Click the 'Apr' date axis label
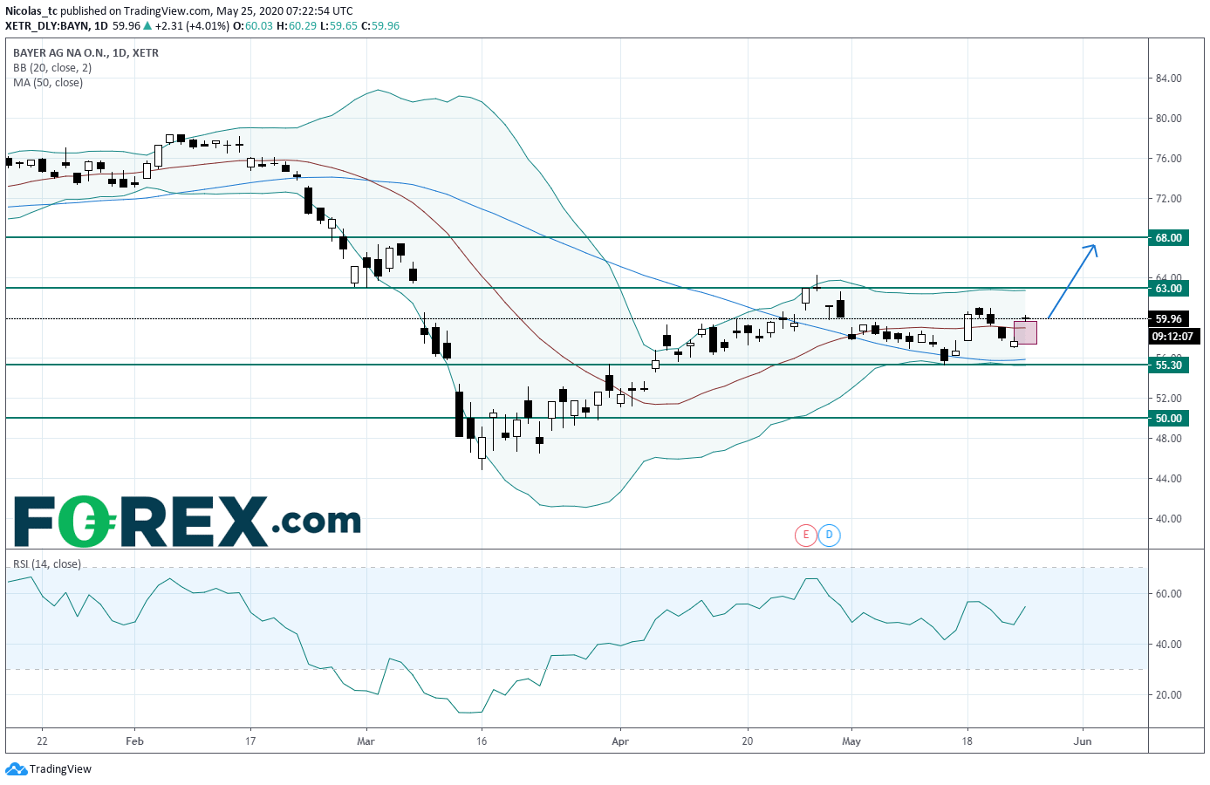Image resolution: width=1210 pixels, height=785 pixels. (620, 741)
